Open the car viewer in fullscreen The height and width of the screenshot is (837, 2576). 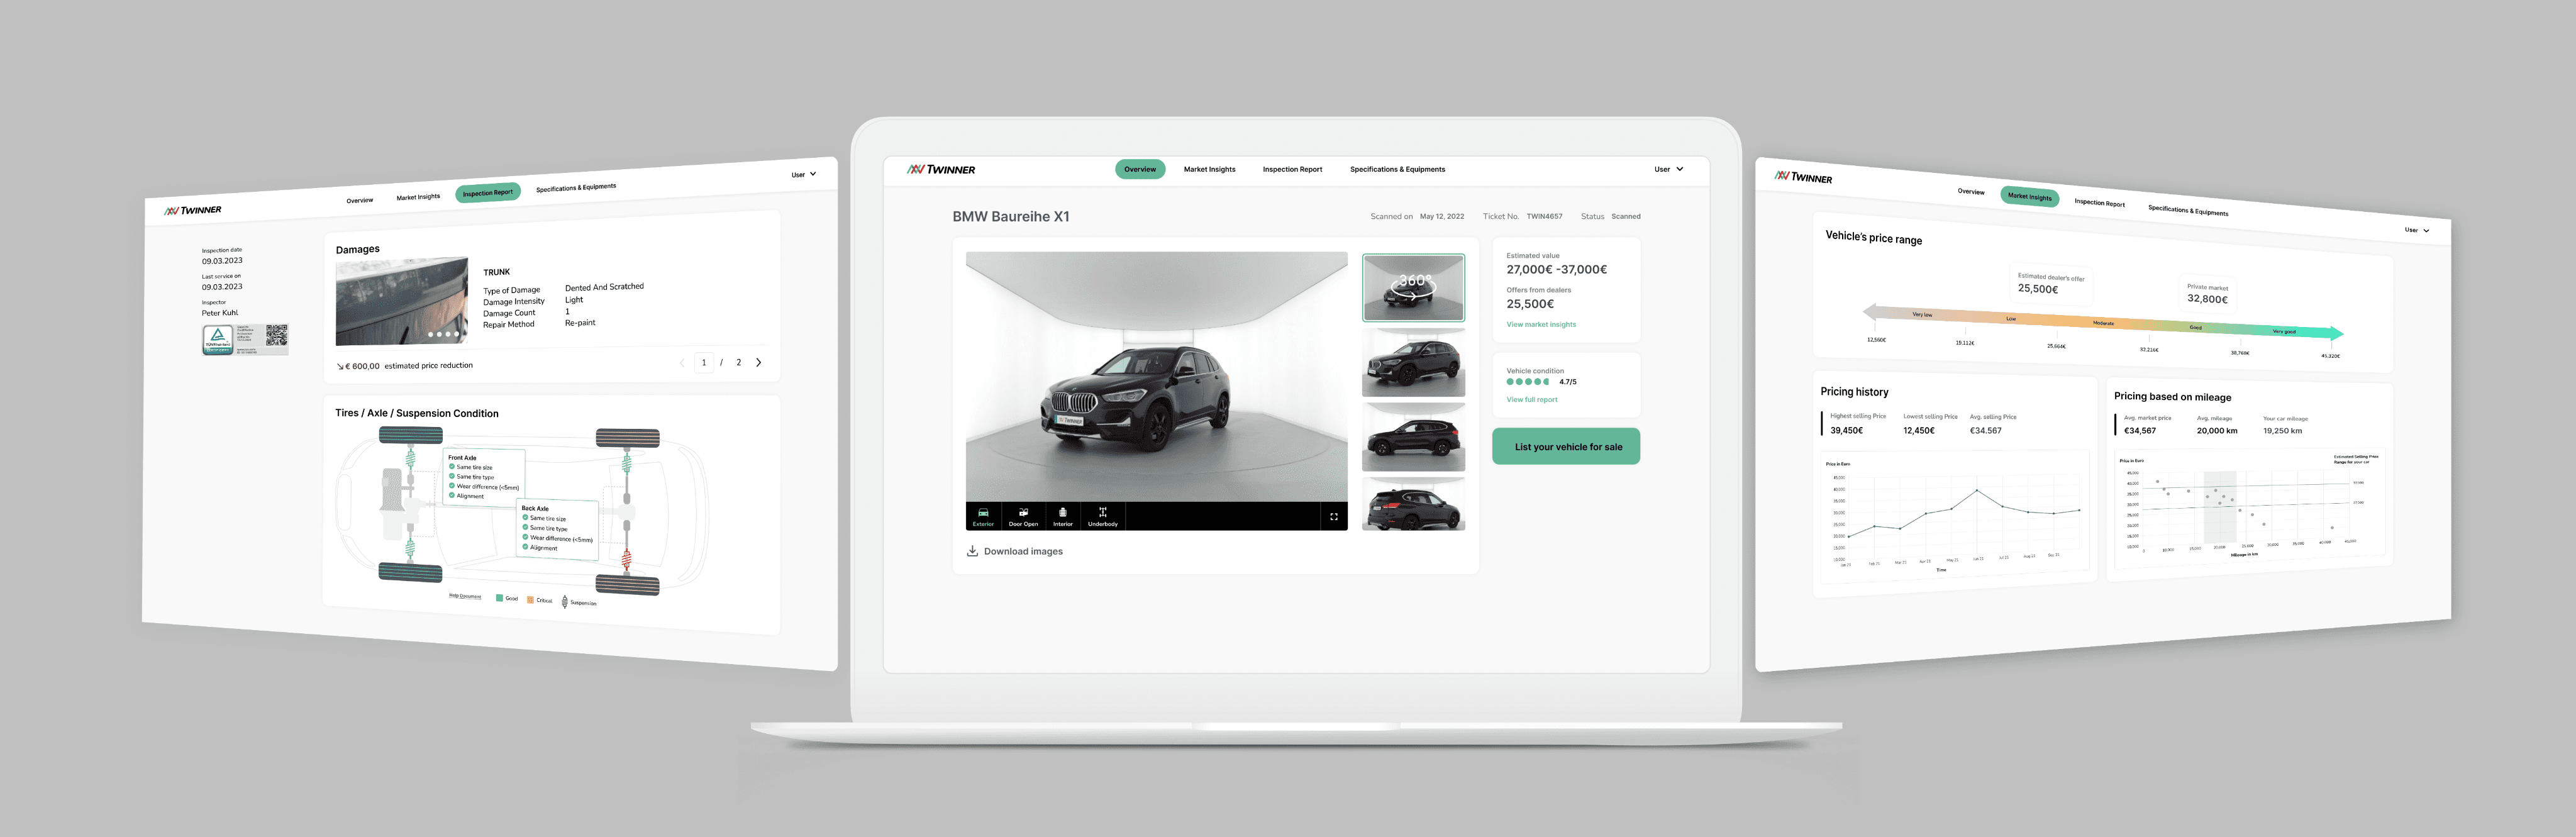click(x=1333, y=517)
